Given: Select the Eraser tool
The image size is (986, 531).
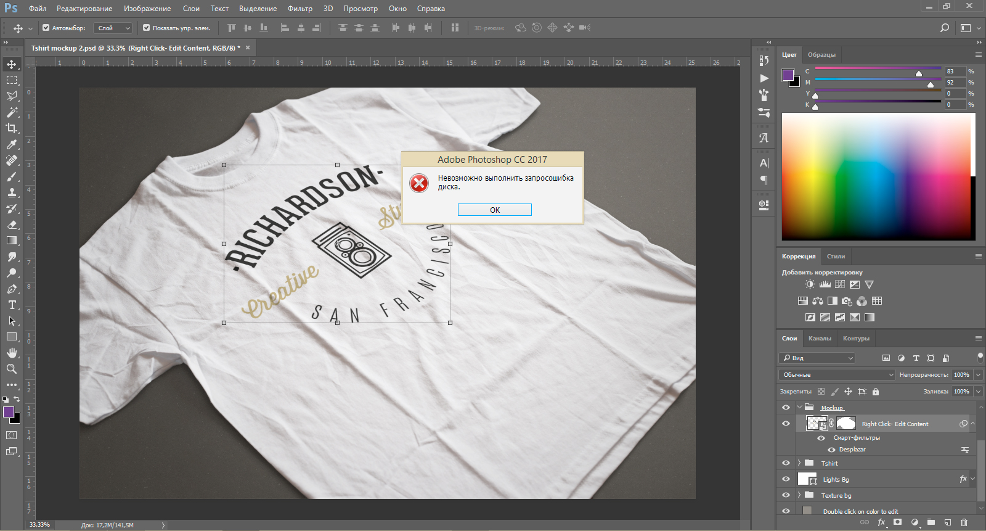Looking at the screenshot, I should pyautogui.click(x=12, y=224).
